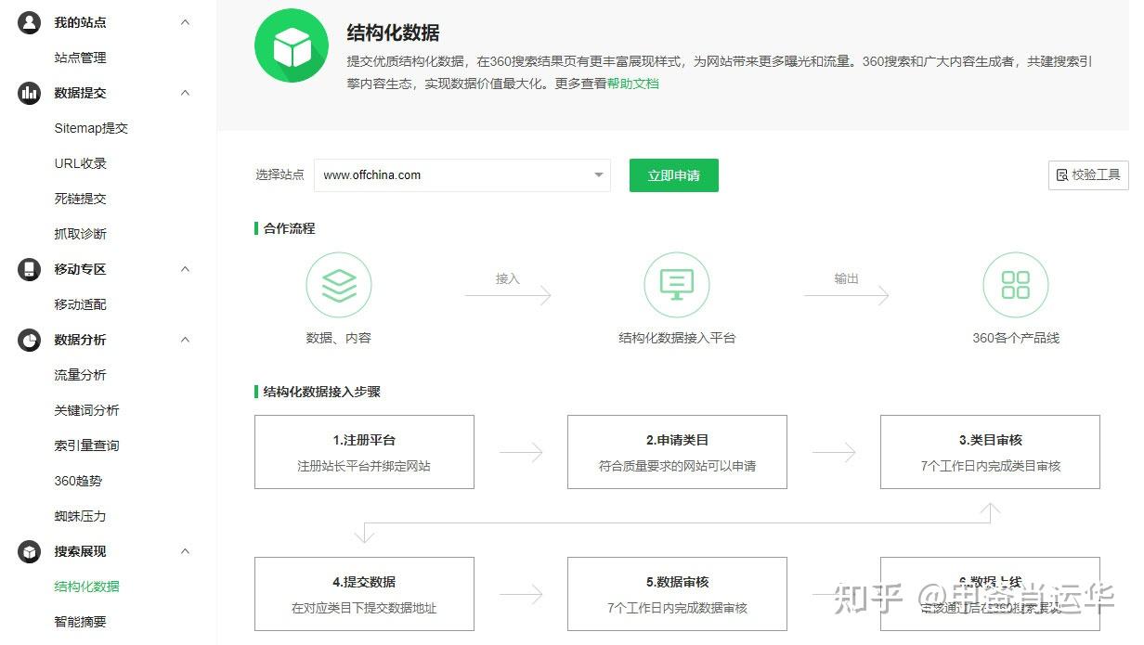The width and height of the screenshot is (1144, 645).
Task: Click the 360各个产品线 grid icon
Action: point(1016,286)
